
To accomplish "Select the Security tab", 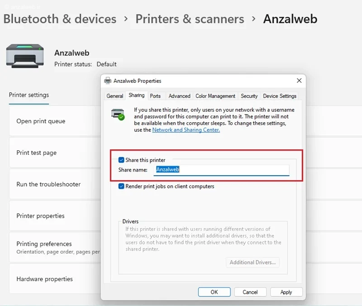I will click(x=249, y=96).
